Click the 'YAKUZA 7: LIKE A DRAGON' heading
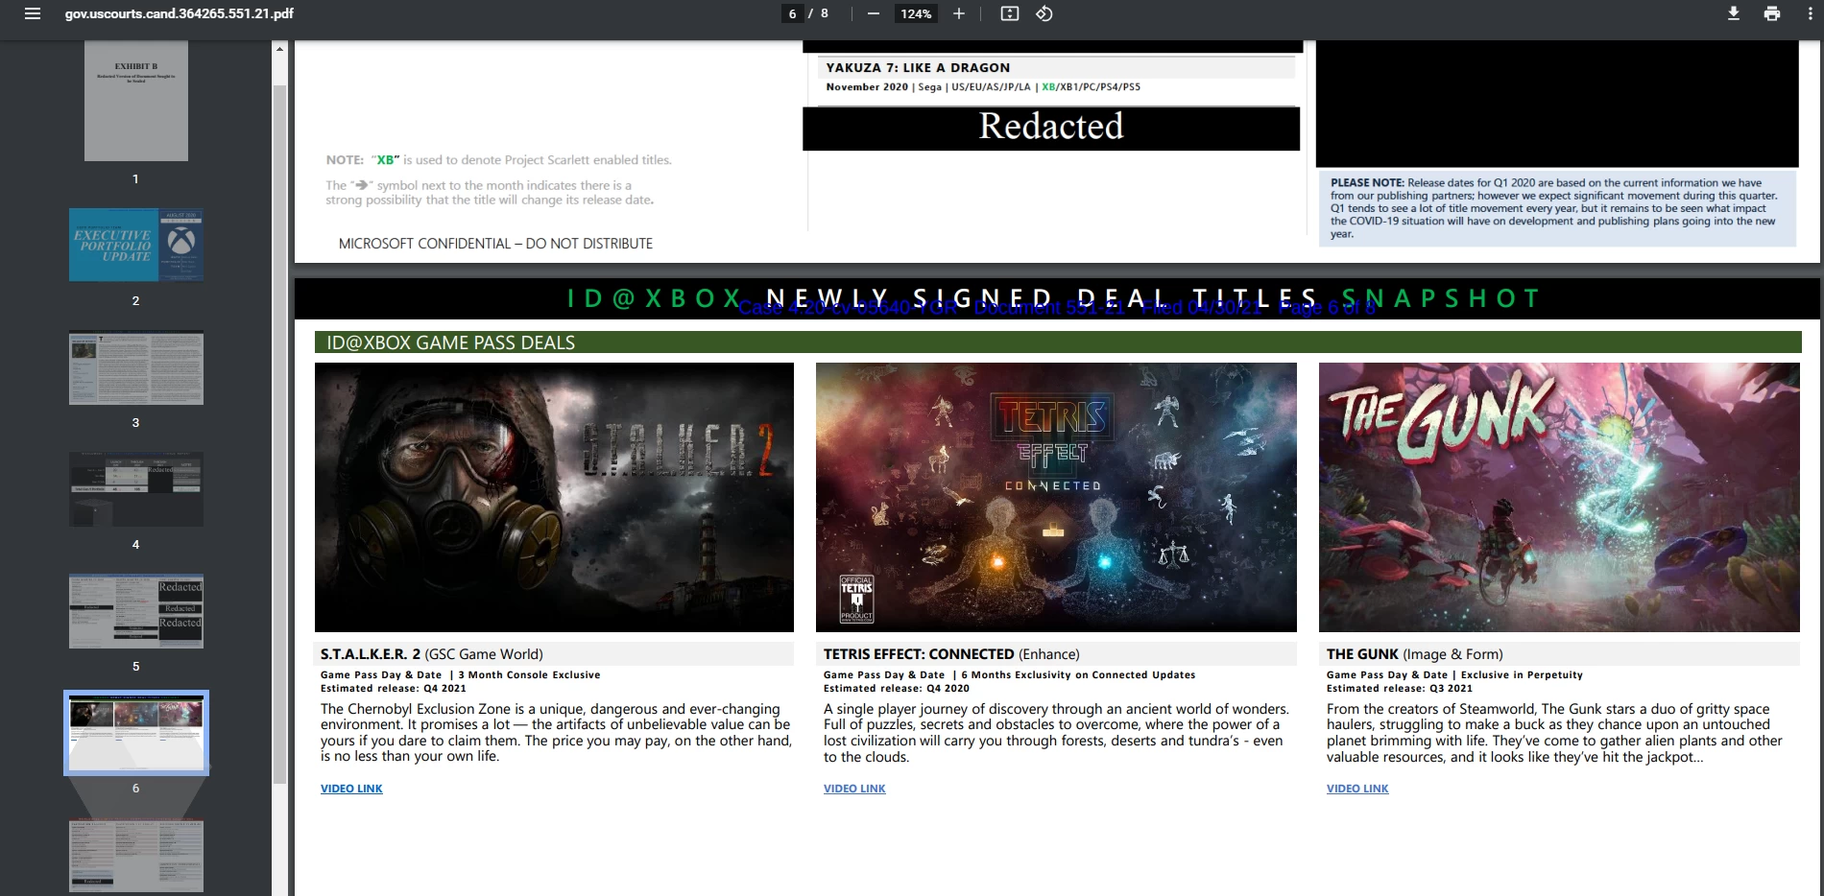The image size is (1824, 896). click(x=918, y=67)
